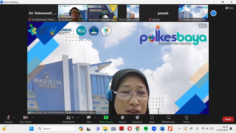Viewport: 236px width, 133px height.
Task: Click the red Leave button
Action: pyautogui.click(x=228, y=119)
